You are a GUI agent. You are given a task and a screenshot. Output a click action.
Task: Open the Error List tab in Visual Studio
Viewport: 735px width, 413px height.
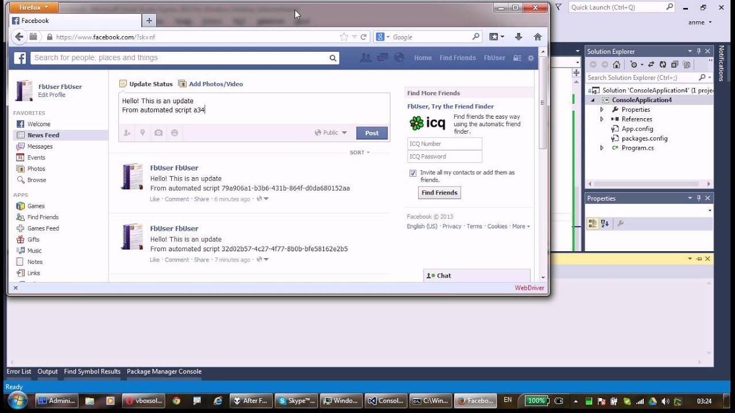click(x=19, y=372)
